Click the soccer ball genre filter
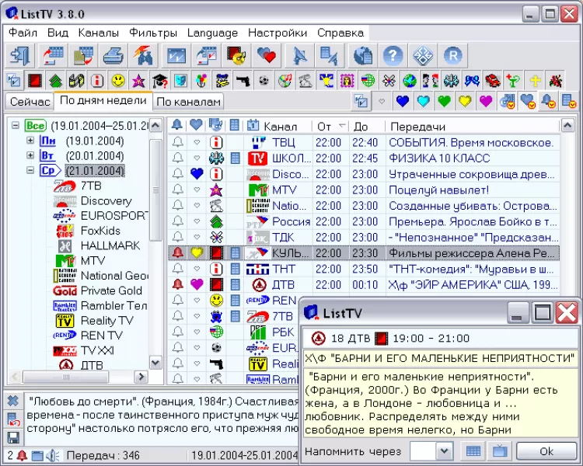 264,80
